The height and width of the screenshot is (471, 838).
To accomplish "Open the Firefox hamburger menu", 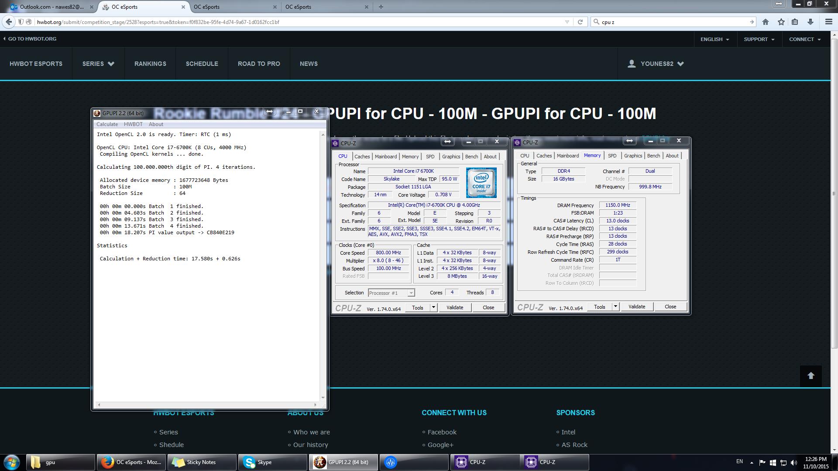I will click(x=828, y=22).
